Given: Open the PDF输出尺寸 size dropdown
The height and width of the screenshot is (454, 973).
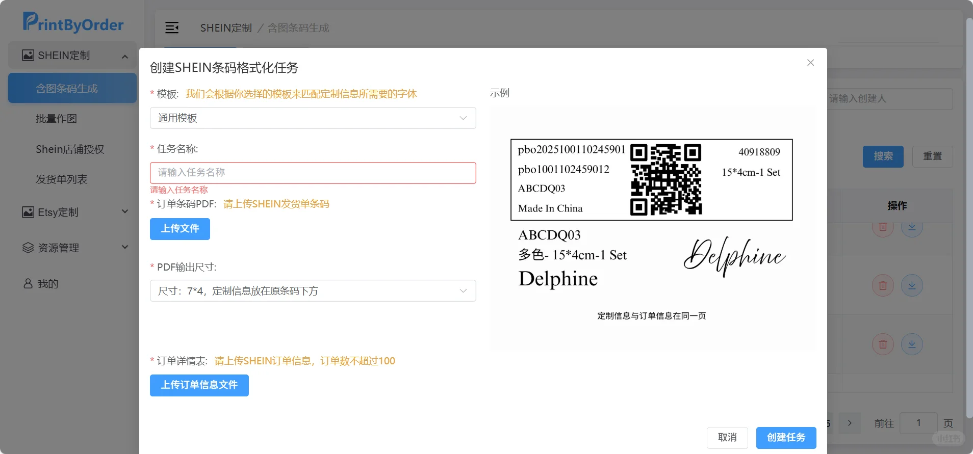Looking at the screenshot, I should click(313, 290).
